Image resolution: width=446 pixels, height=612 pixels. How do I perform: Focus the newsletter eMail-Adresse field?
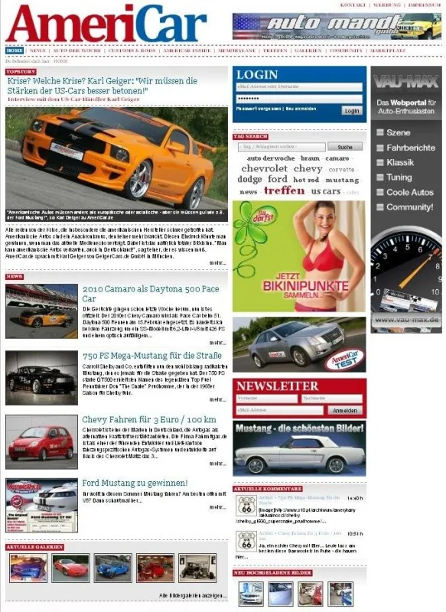coord(280,410)
